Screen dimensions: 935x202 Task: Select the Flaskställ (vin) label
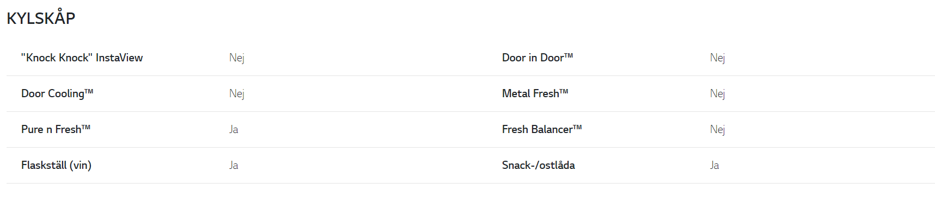(x=56, y=165)
